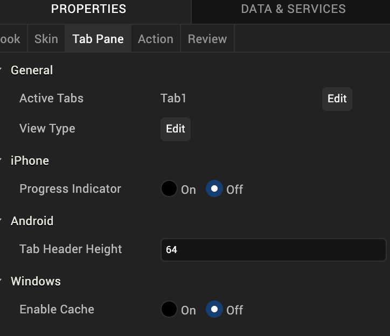Switch to the Action tab

pyautogui.click(x=155, y=39)
